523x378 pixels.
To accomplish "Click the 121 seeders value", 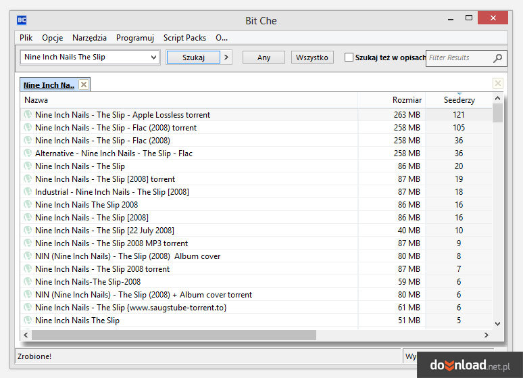I will [x=459, y=115].
